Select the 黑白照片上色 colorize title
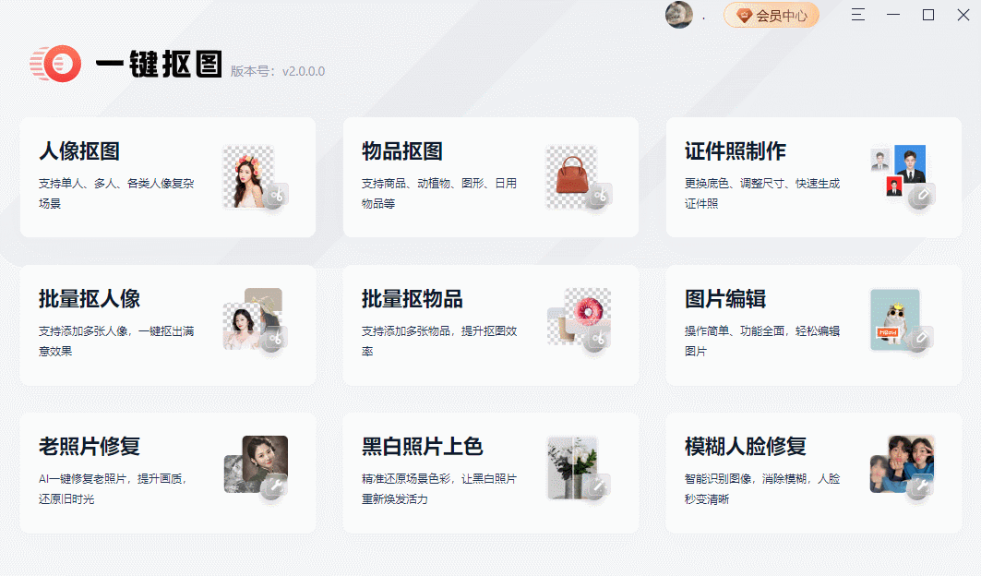 tap(423, 447)
